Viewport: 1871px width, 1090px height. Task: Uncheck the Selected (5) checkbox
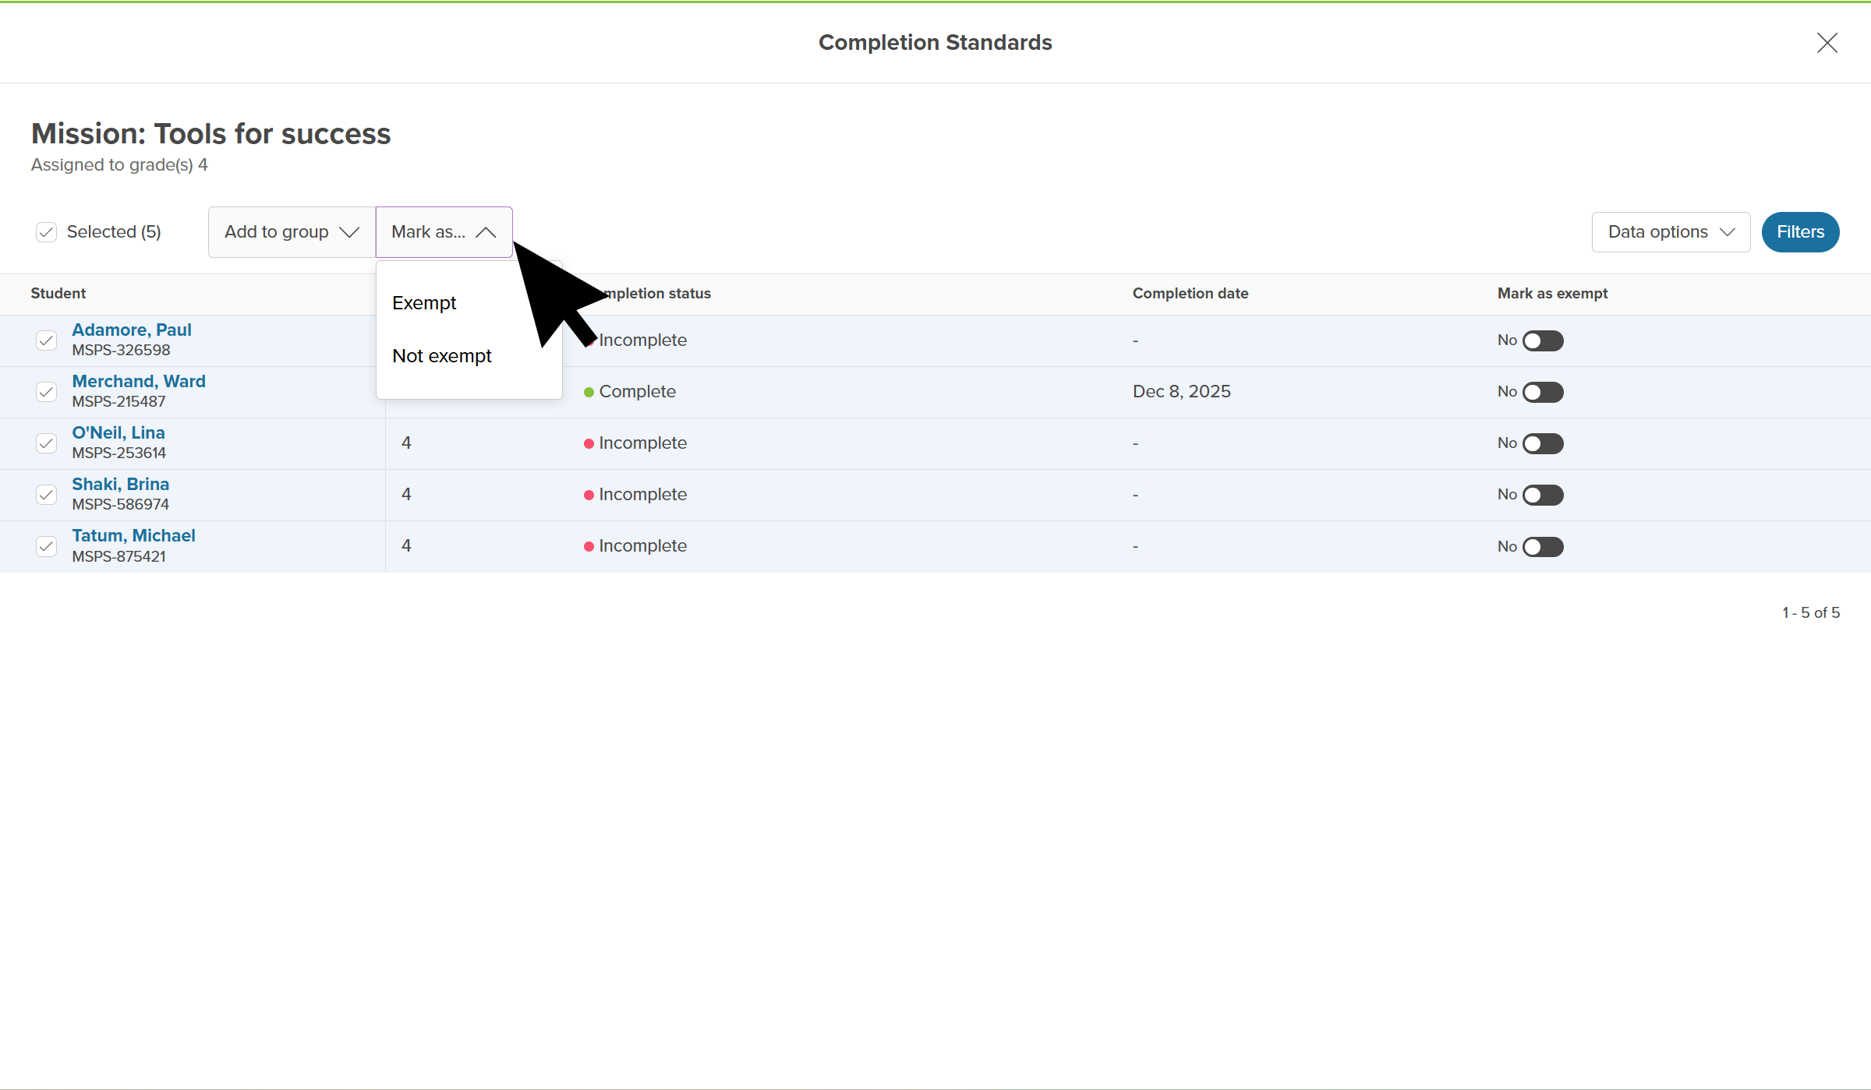47,232
